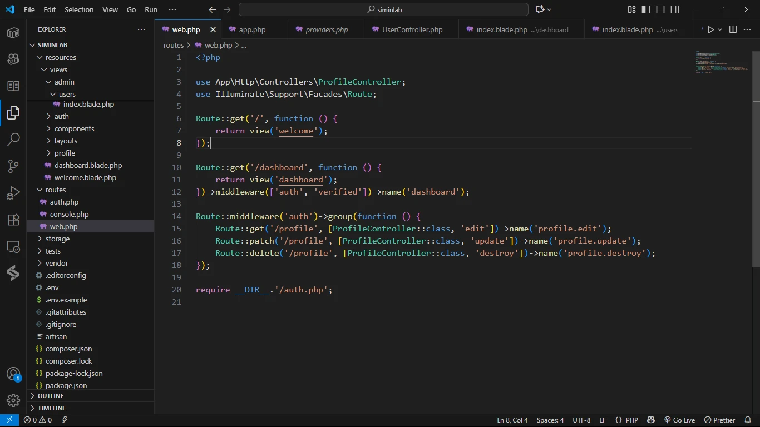The height and width of the screenshot is (427, 760).
Task: Open the Selection menu
Action: click(79, 9)
